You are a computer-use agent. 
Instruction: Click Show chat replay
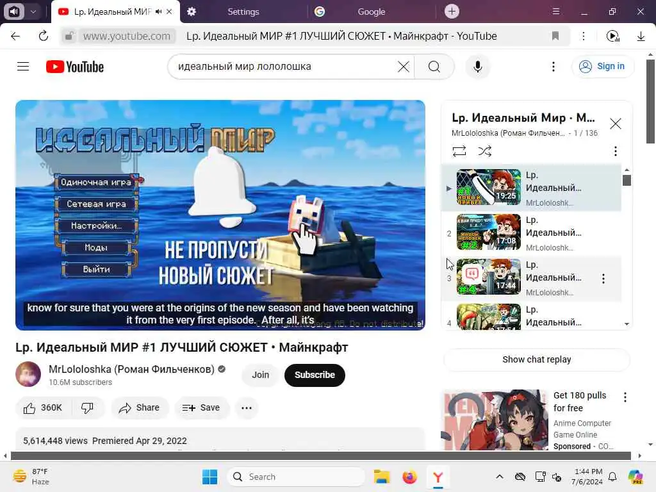536,359
